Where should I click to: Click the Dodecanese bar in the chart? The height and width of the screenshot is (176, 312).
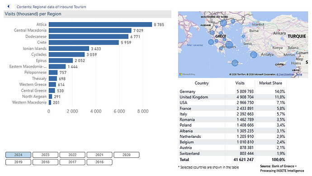point(89,37)
